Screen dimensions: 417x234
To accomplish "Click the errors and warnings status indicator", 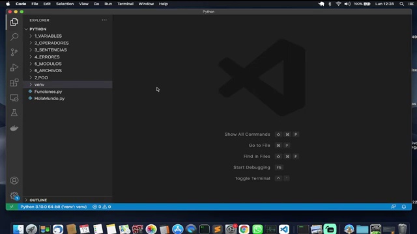I will [102, 207].
